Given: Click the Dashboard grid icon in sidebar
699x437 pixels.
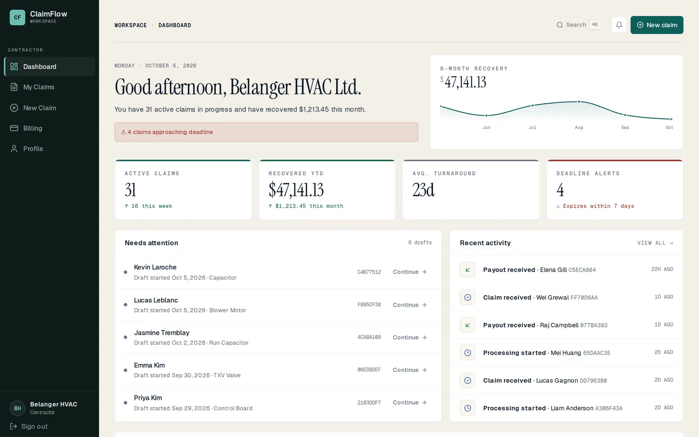Looking at the screenshot, I should (14, 66).
